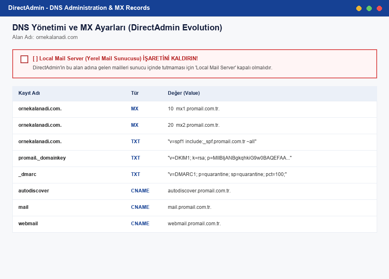Select record name 'promail._domainkey'
The height and width of the screenshot is (279, 389).
(x=42, y=158)
